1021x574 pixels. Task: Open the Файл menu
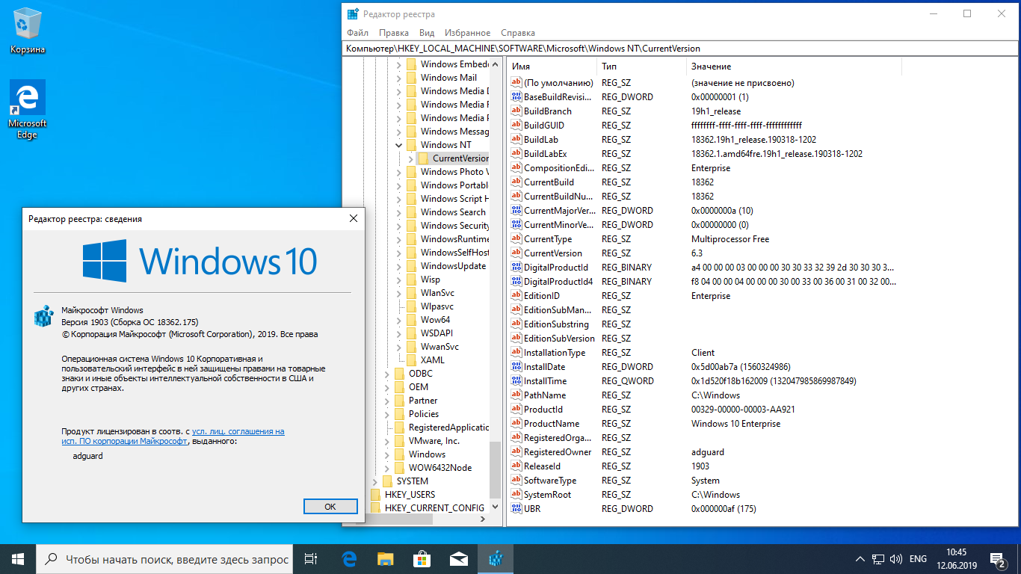pos(357,33)
